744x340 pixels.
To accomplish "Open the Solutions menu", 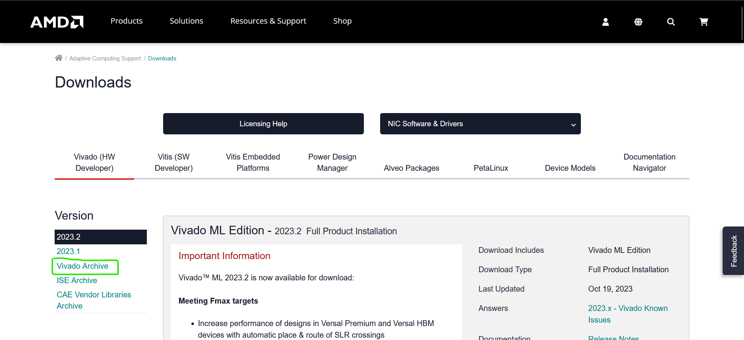I will point(186,21).
